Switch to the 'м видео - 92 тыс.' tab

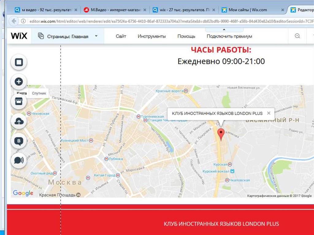[x=47, y=10]
